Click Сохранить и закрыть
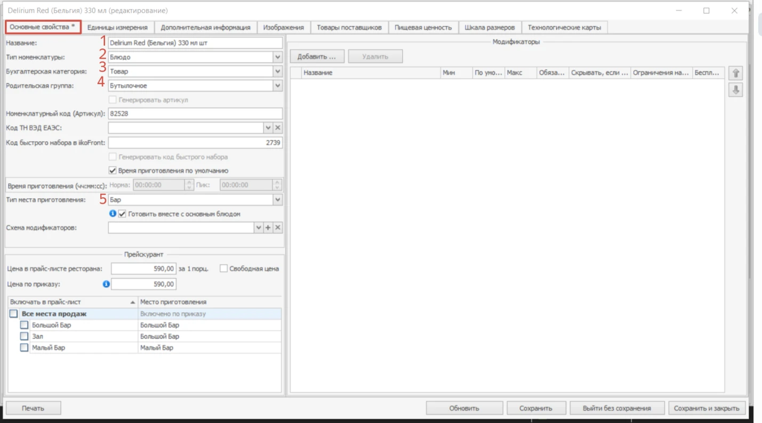Screen dimensions: 762x423 click(707, 408)
